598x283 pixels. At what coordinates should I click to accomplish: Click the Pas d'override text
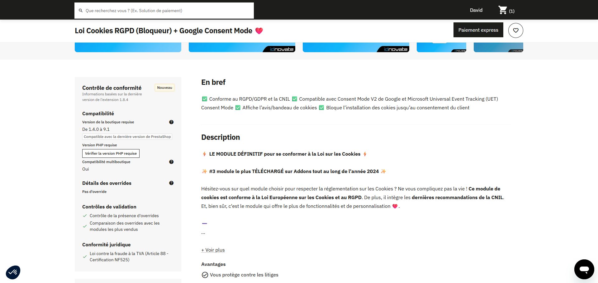94,192
